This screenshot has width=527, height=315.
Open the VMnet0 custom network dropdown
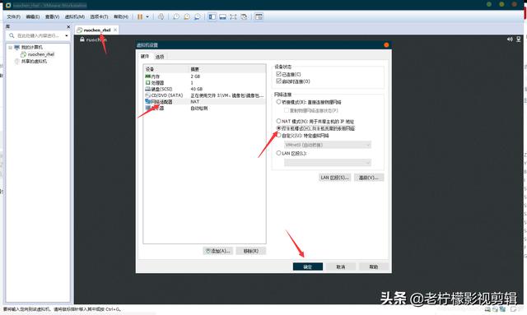328,145
